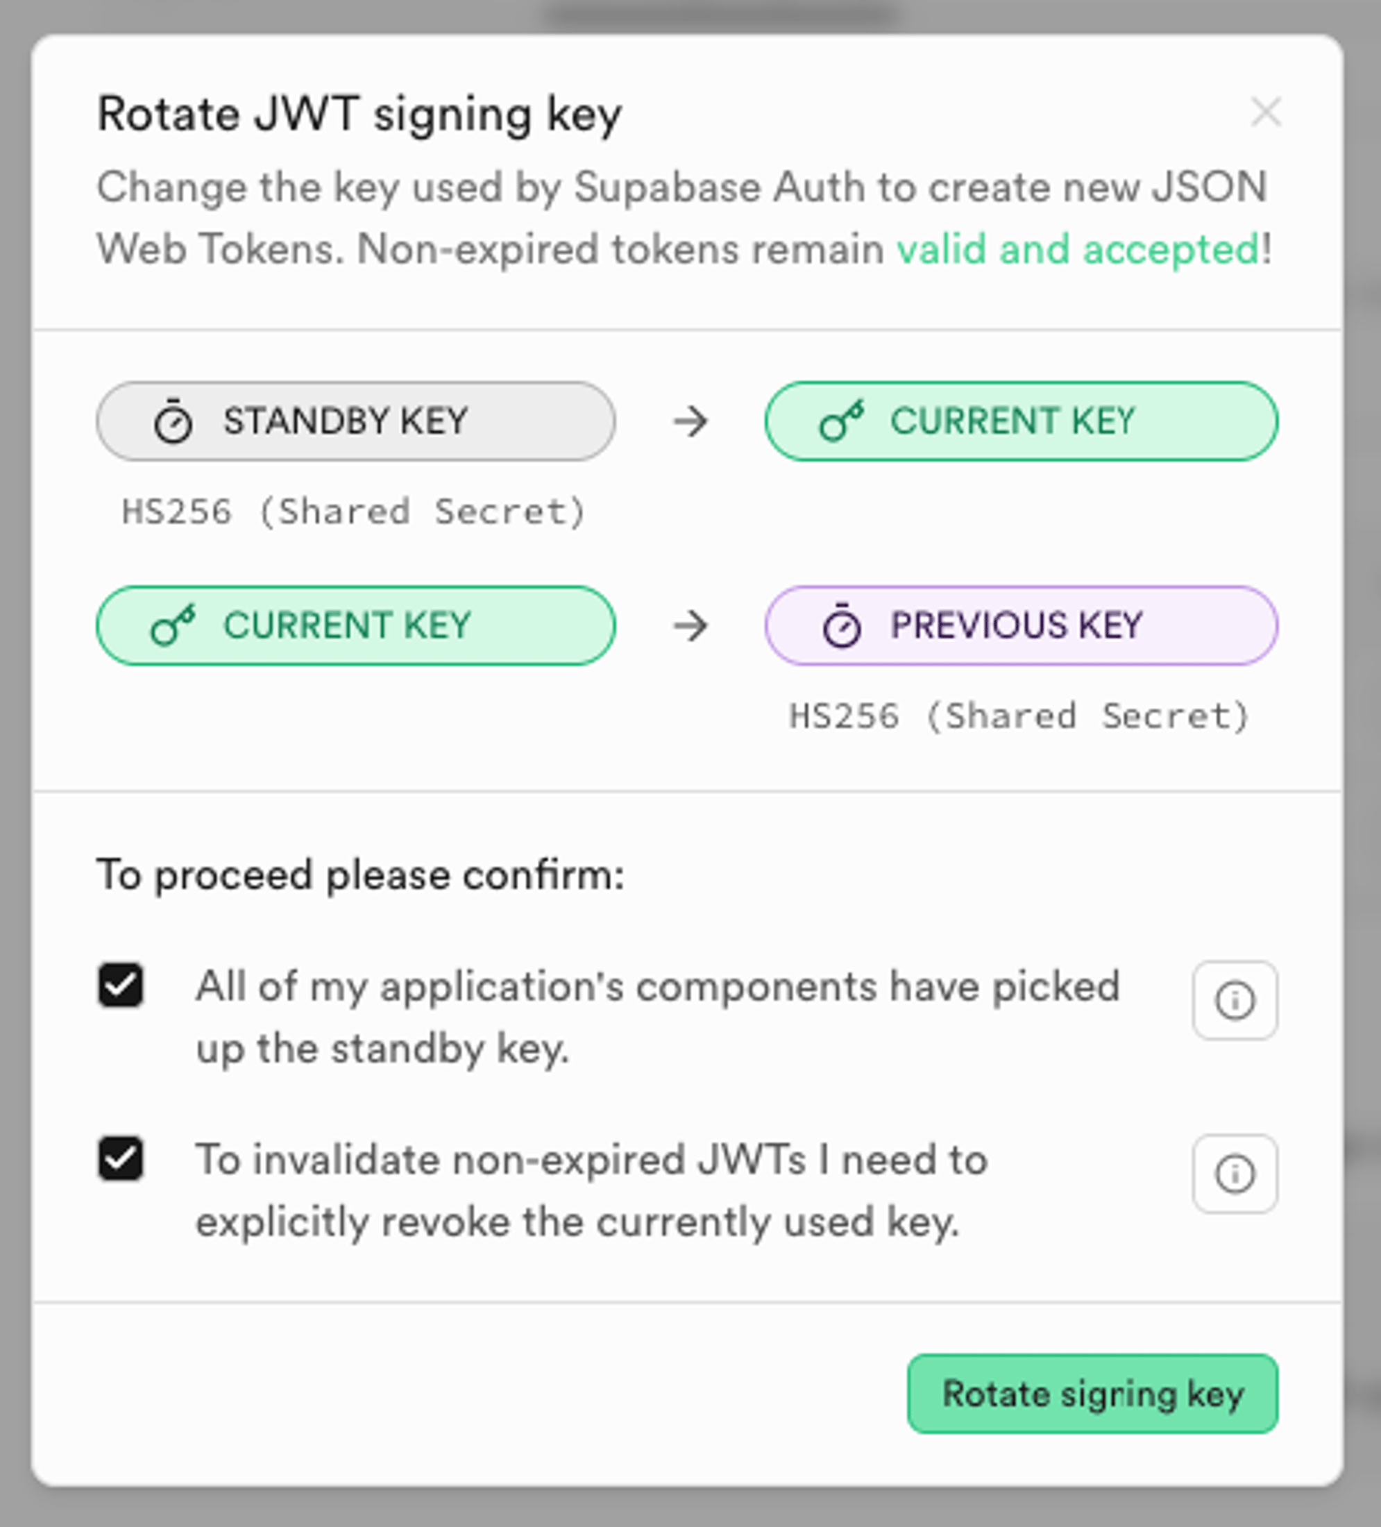
Task: Select the green Current Key badge on the left
Action: tap(356, 625)
